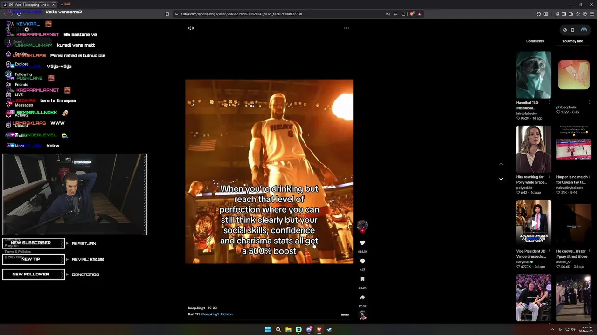Open 'Harper is no match' volleyball thumbnail

pyautogui.click(x=574, y=149)
